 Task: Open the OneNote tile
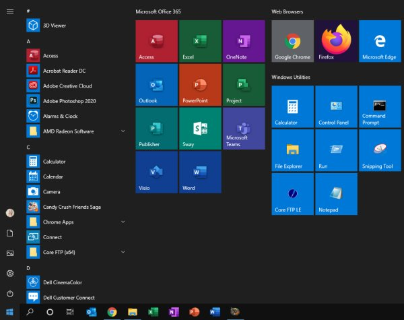[244, 41]
